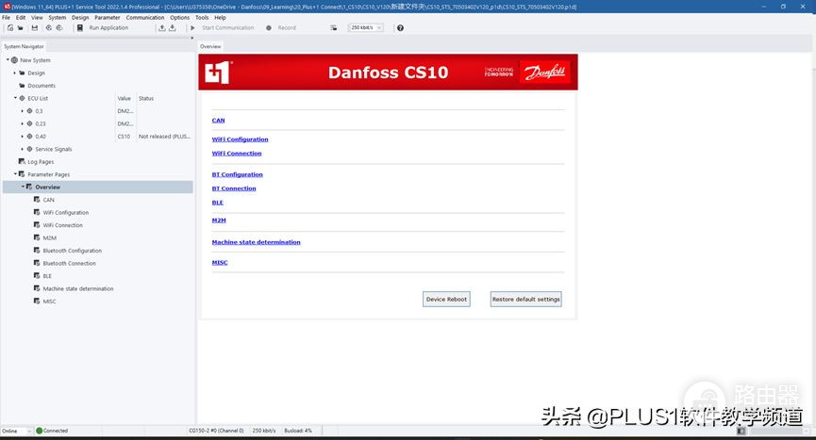816x440 pixels.
Task: Click the Parameter Pages icon in tree
Action: click(22, 174)
